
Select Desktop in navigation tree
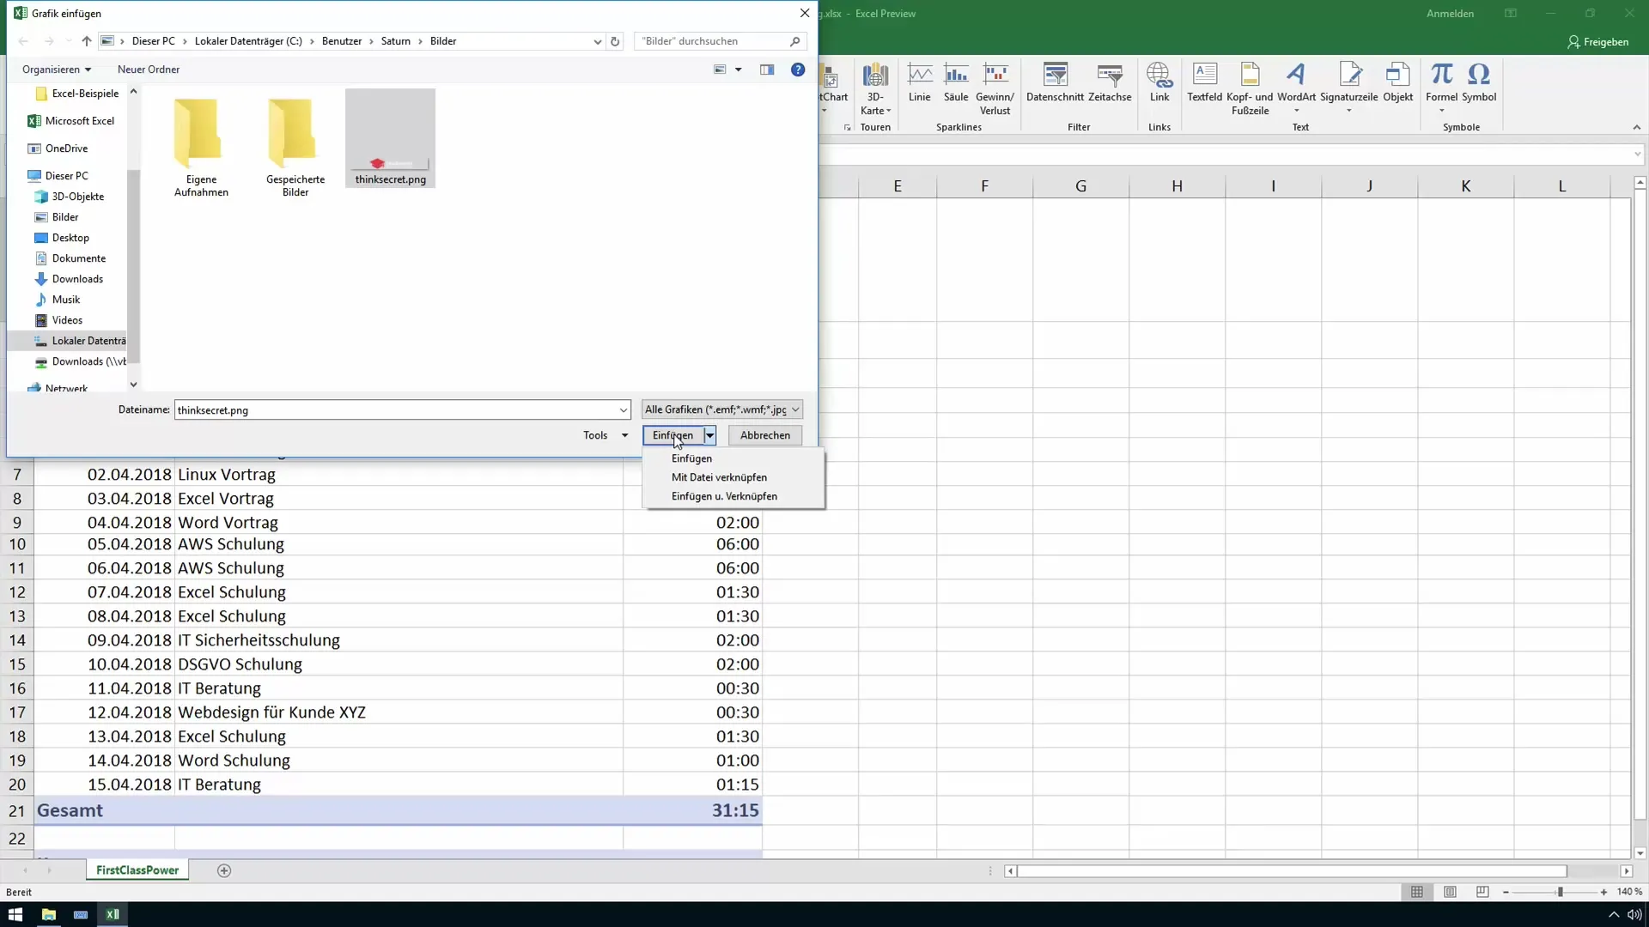point(70,238)
